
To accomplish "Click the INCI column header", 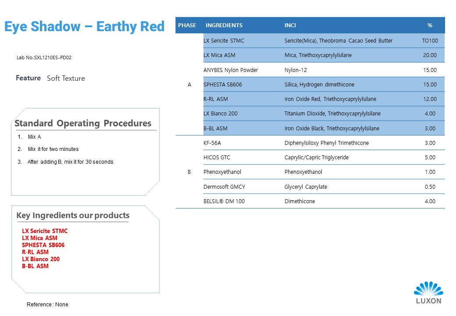I will click(x=290, y=25).
